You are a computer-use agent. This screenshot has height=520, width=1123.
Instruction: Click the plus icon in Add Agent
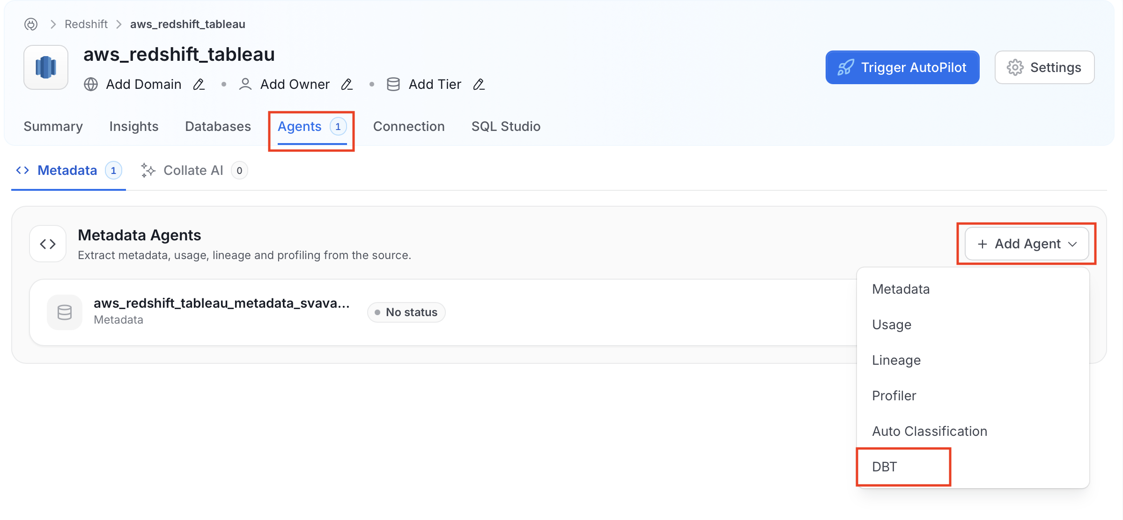tap(982, 244)
